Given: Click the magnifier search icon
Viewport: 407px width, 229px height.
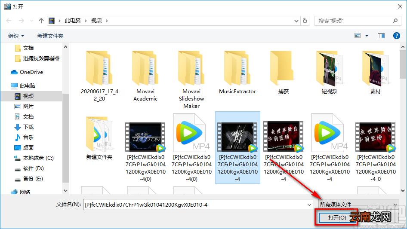Looking at the screenshot, I should [x=395, y=21].
